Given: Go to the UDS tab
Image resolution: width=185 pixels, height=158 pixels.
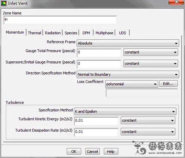Looking at the screenshot, I should click(122, 33).
